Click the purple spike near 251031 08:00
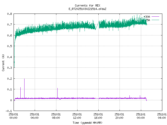This screenshot has height=125, width=167. 58,89
